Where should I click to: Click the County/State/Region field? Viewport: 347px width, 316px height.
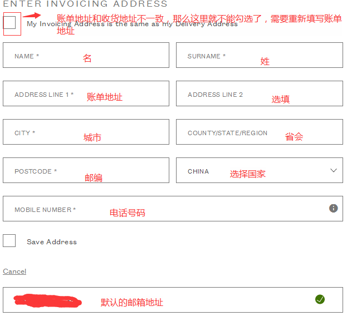[259, 132]
